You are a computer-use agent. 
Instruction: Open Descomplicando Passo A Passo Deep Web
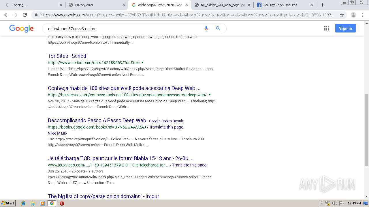point(97,120)
